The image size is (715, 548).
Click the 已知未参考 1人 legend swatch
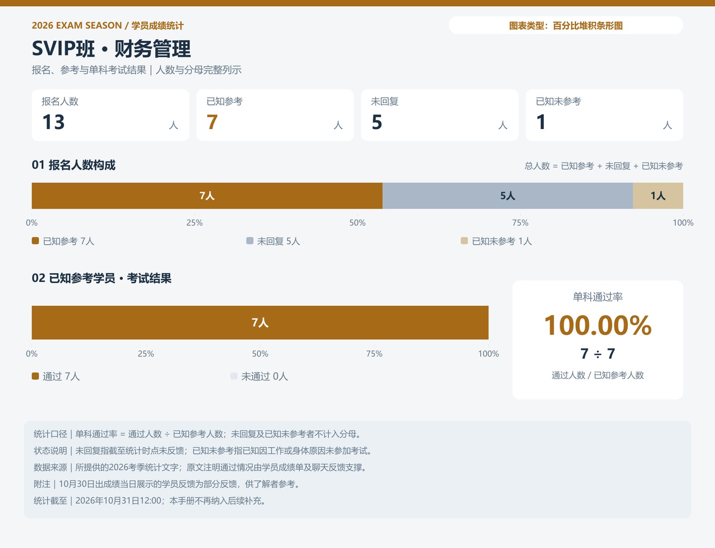tap(464, 241)
